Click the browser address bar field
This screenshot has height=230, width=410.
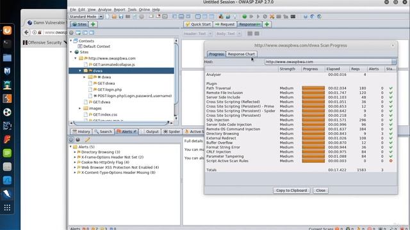pyautogui.click(x=55, y=33)
